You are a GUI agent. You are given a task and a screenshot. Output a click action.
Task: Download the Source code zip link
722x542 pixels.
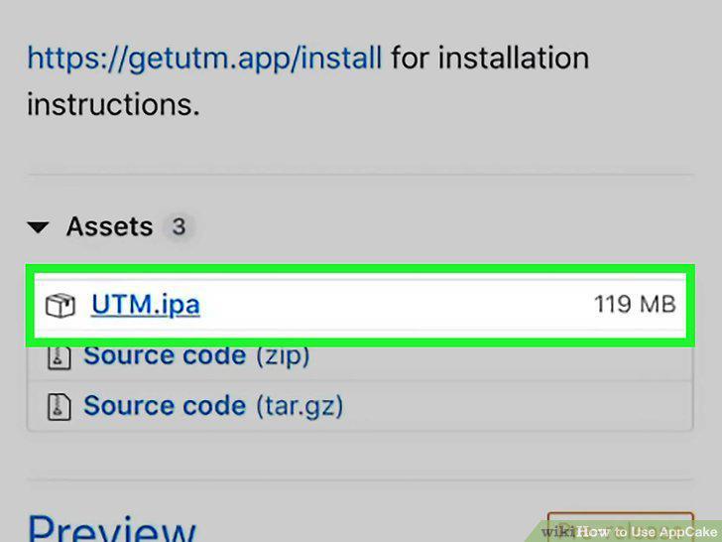pyautogui.click(x=165, y=355)
